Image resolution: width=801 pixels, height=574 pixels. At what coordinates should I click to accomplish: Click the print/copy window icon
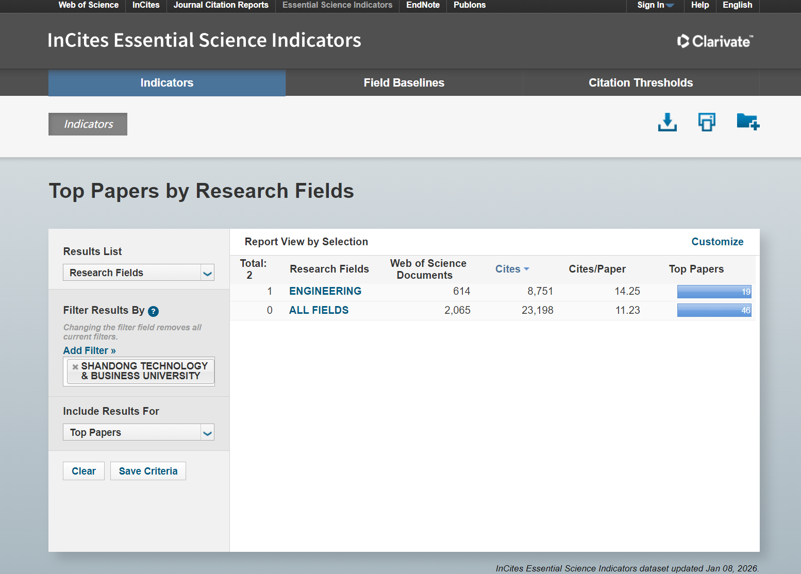click(x=707, y=123)
